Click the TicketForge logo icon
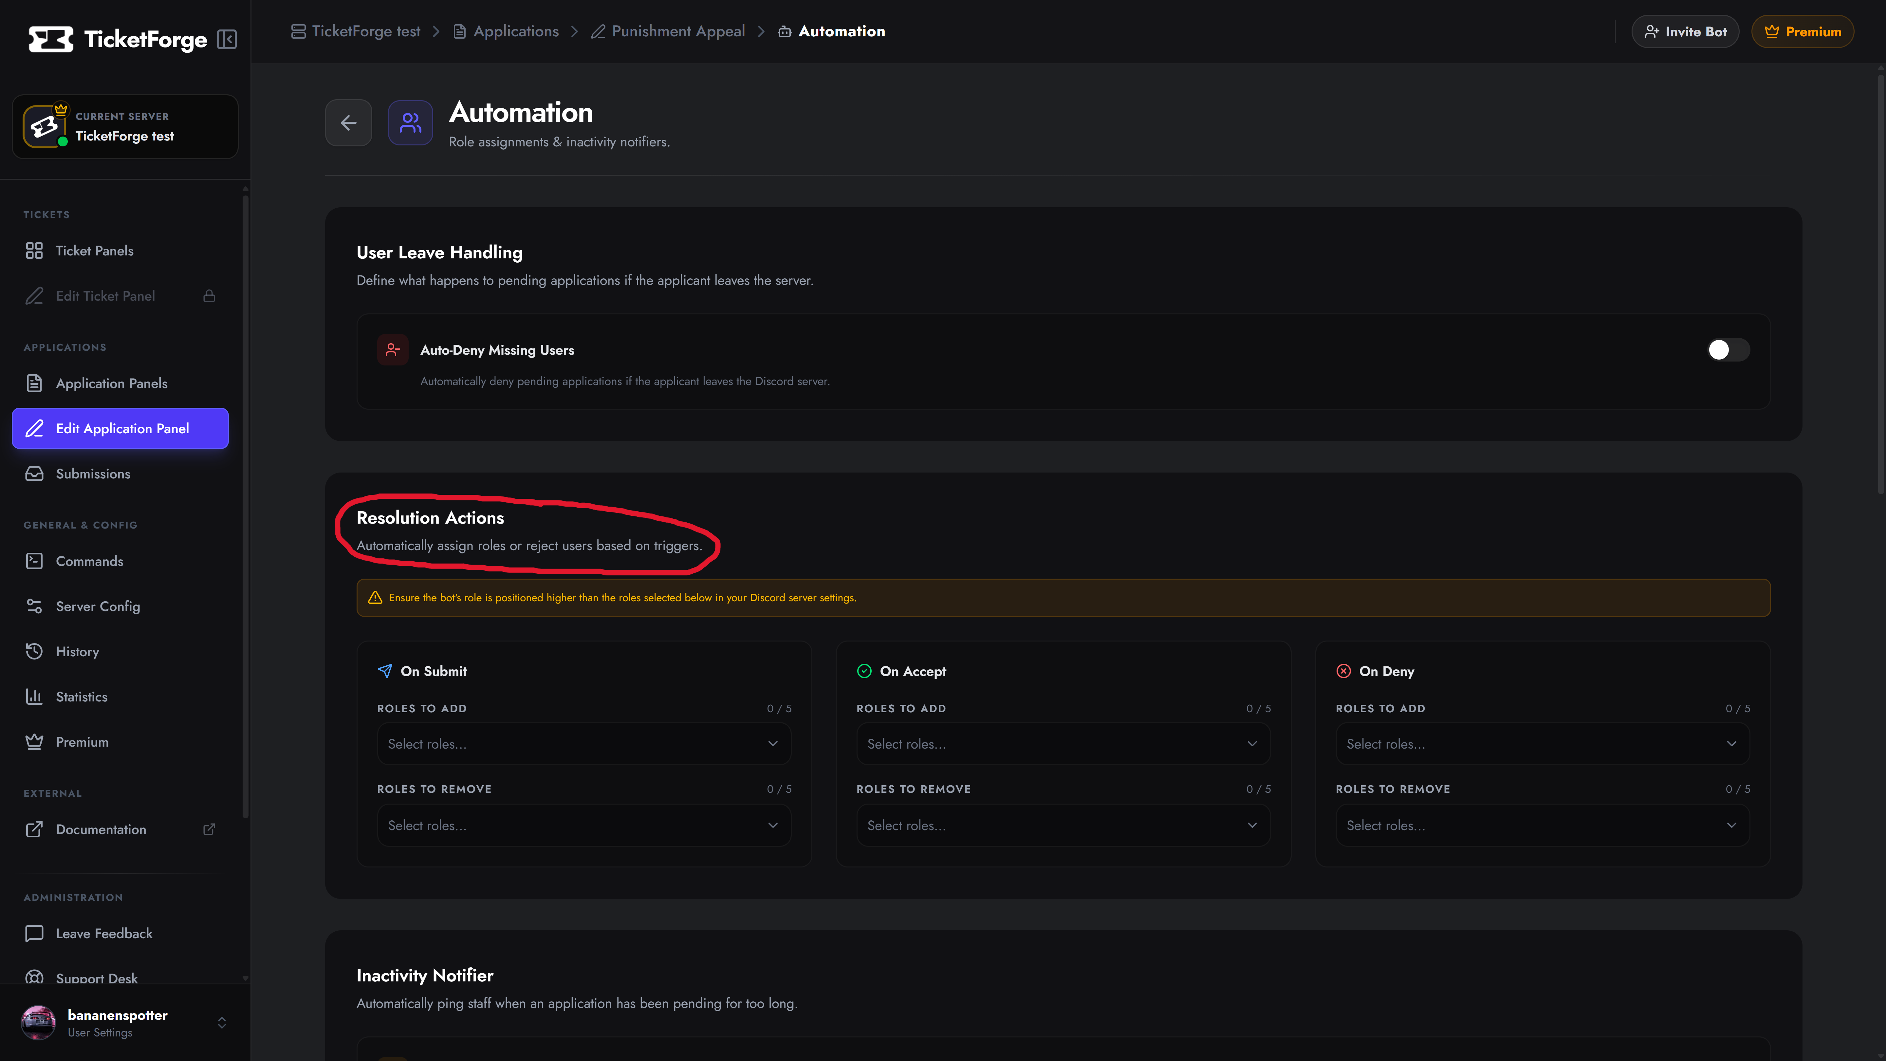Viewport: 1886px width, 1061px height. coord(50,40)
